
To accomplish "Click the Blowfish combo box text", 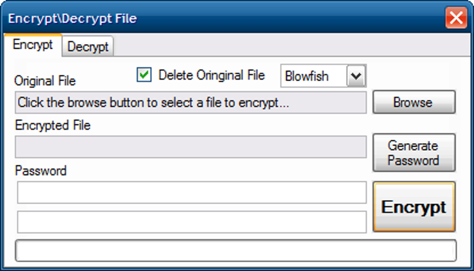I will (x=311, y=76).
